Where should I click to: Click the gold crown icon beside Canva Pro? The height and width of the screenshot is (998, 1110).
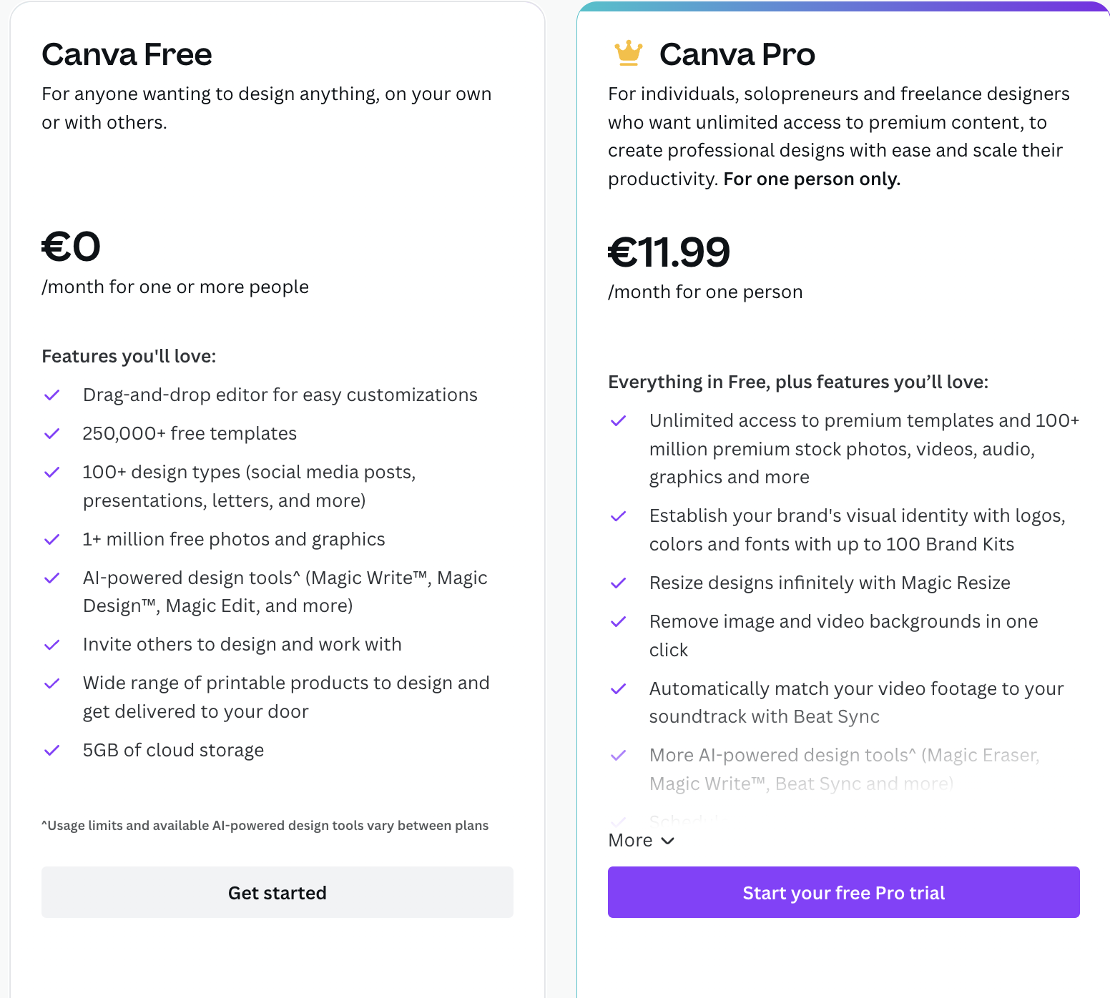click(x=628, y=54)
